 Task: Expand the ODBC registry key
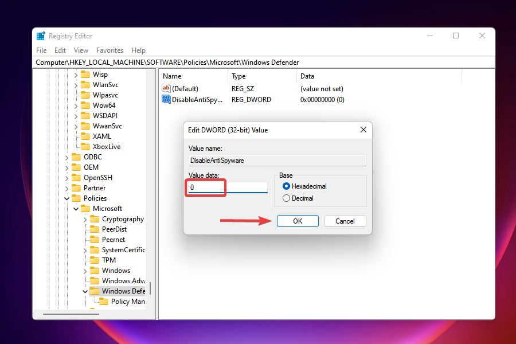click(x=67, y=157)
